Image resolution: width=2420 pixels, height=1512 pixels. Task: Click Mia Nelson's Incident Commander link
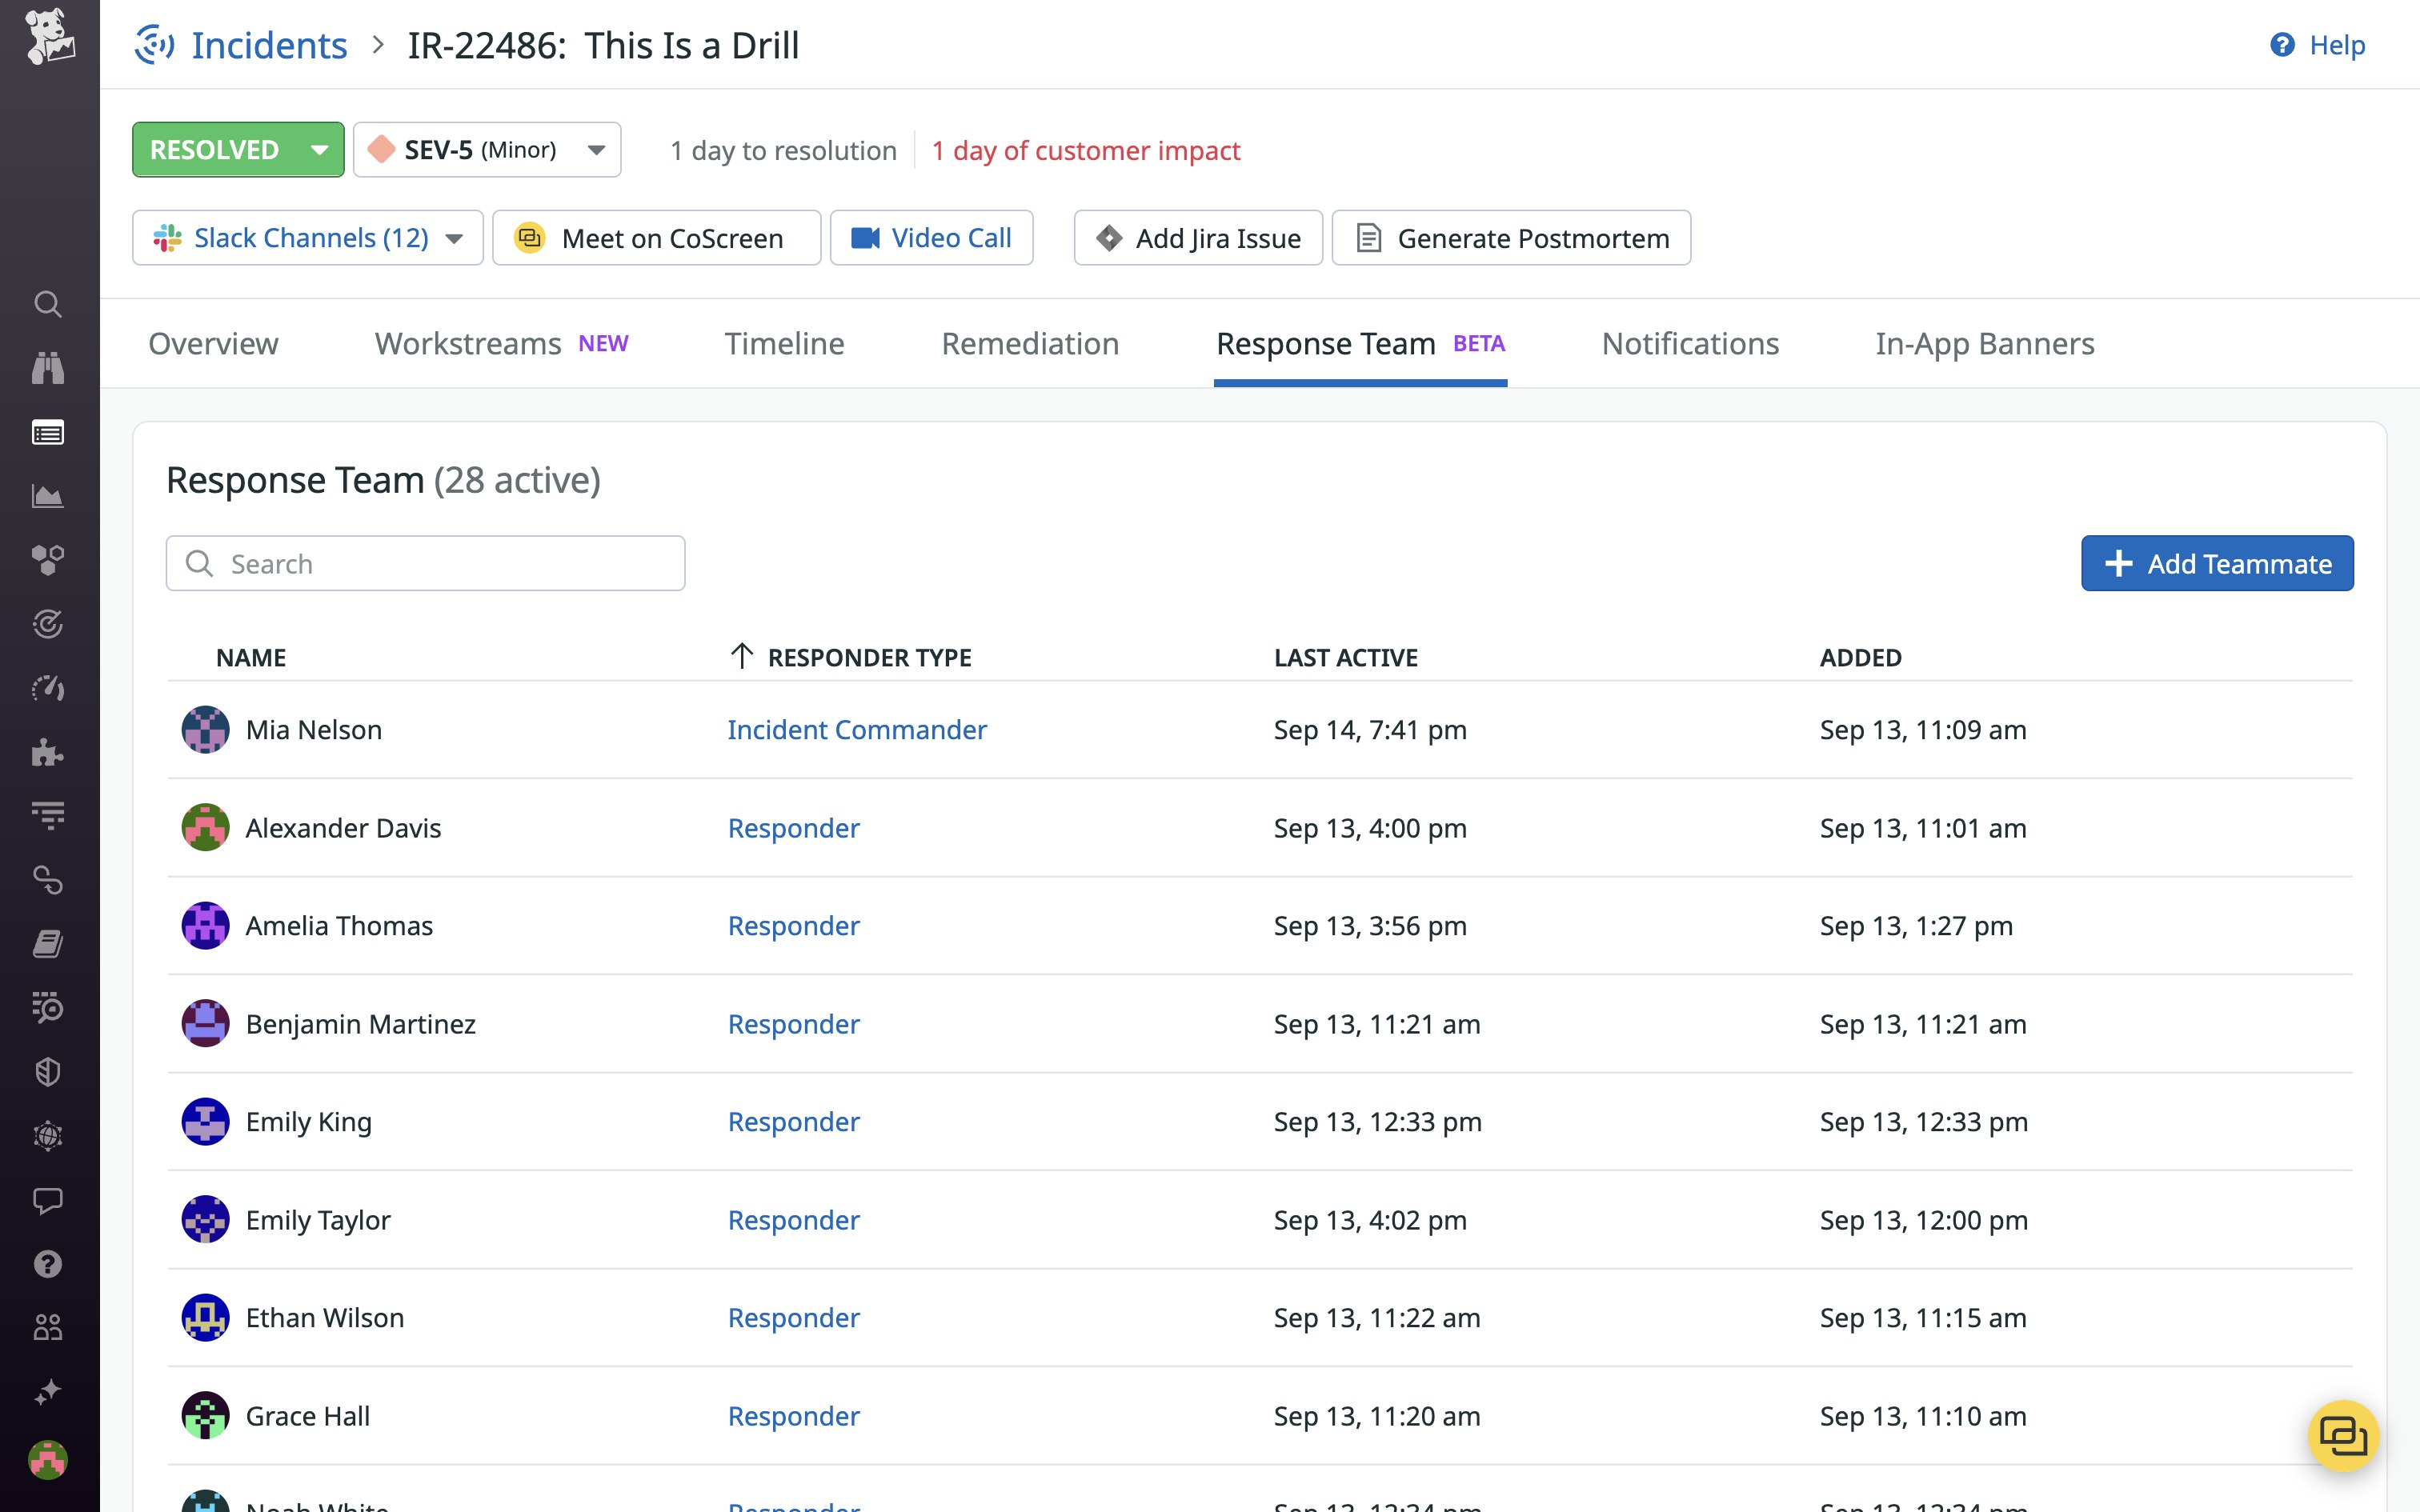tap(857, 730)
